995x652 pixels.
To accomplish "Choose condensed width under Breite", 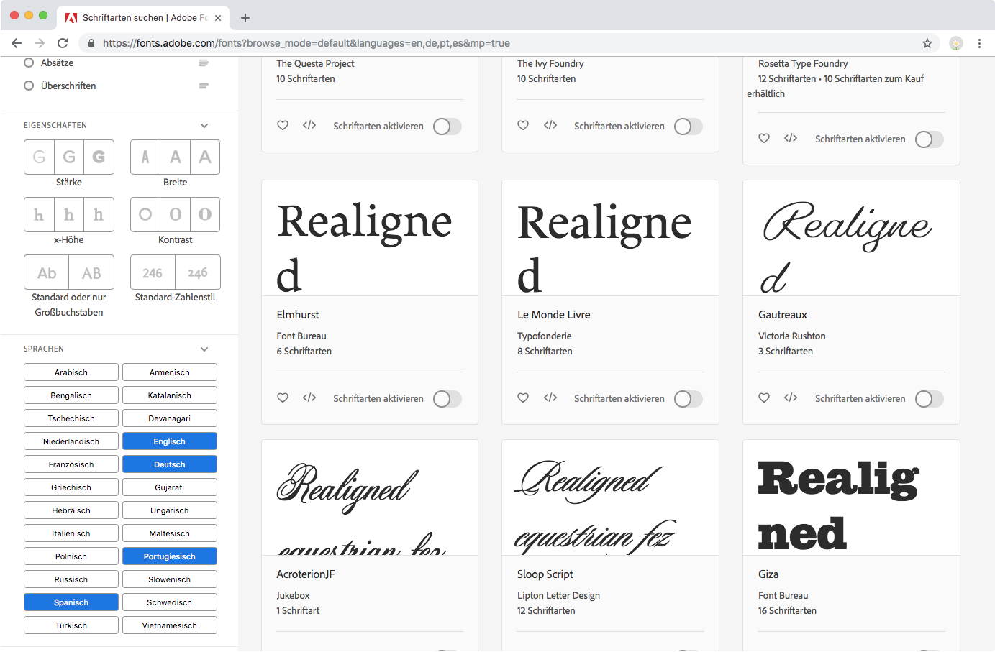I will (x=145, y=157).
